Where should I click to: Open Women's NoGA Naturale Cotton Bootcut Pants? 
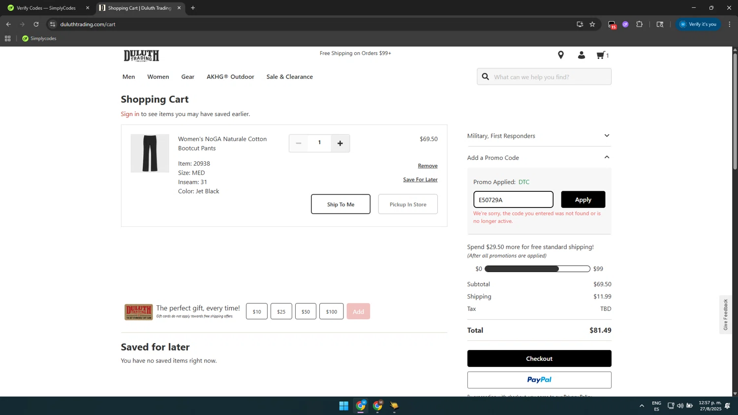click(222, 144)
